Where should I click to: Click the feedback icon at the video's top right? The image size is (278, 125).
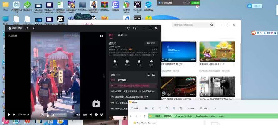101,36
